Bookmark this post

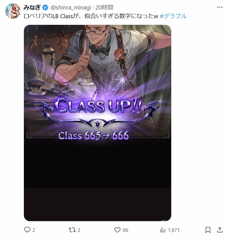pos(208,230)
